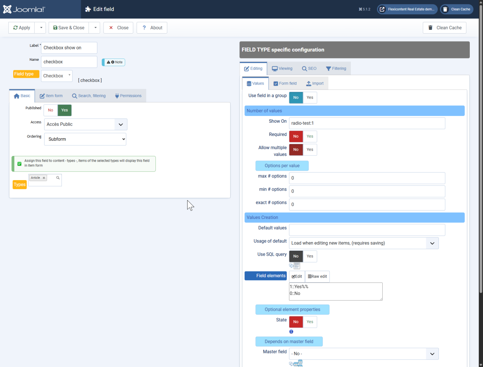Open the About help button
Screen dimensions: 483x367
pyautogui.click(x=152, y=28)
